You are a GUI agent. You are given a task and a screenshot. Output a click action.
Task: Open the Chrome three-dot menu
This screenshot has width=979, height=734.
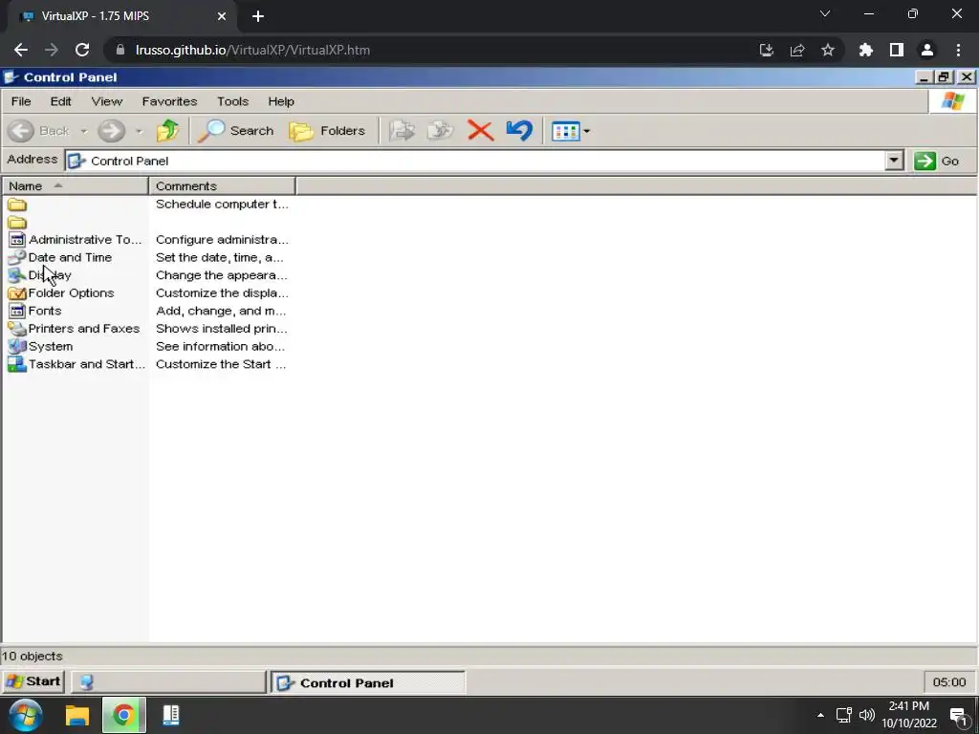tap(958, 50)
